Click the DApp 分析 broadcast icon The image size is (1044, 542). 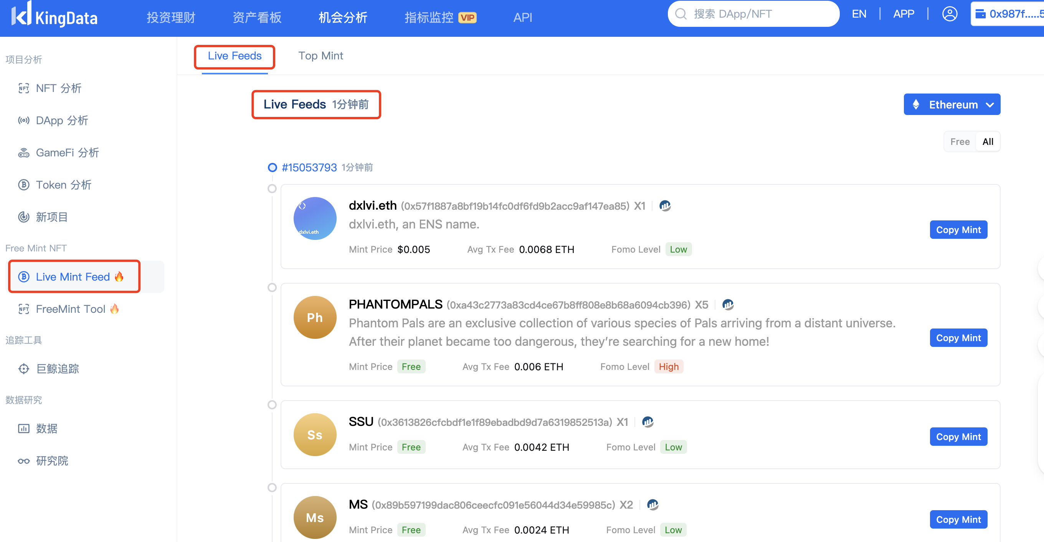(x=23, y=121)
